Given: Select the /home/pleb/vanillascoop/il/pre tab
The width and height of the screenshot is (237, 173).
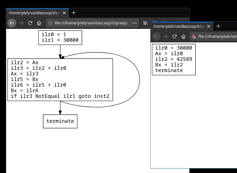Looking at the screenshot, I should coord(38,13).
